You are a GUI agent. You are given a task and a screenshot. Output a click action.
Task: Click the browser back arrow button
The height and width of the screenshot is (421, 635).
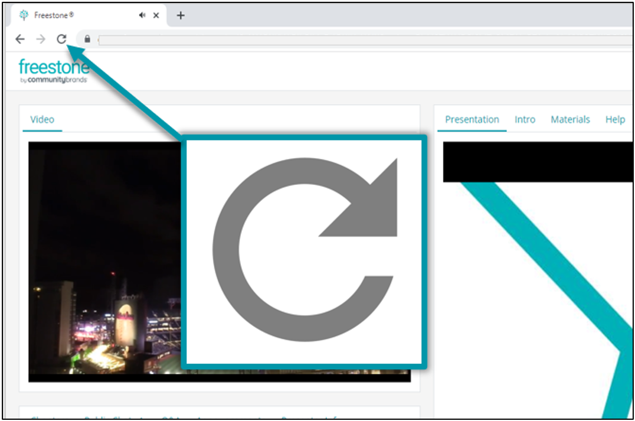tap(20, 39)
